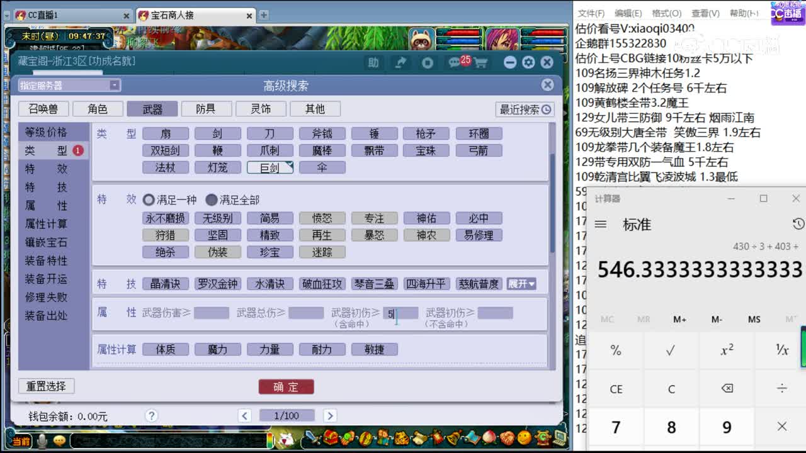
Task: Click the microphone icon in game chat bar
Action: tap(42, 440)
